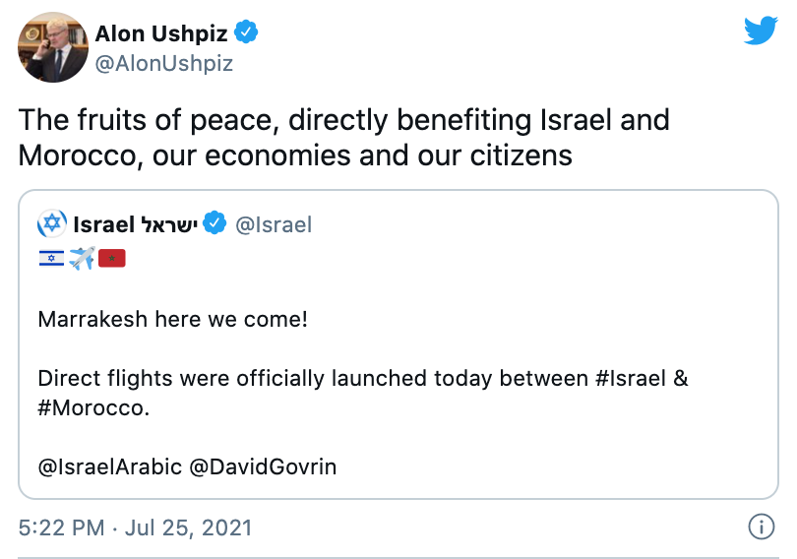Click the Morocco flag emoji
This screenshot has height=559, width=797.
[x=112, y=260]
